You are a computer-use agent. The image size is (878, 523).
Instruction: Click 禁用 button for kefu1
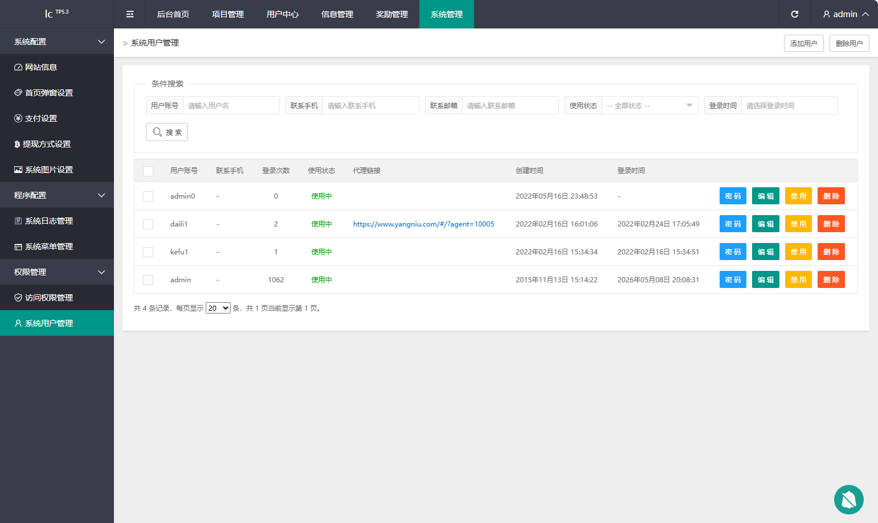[x=798, y=252]
